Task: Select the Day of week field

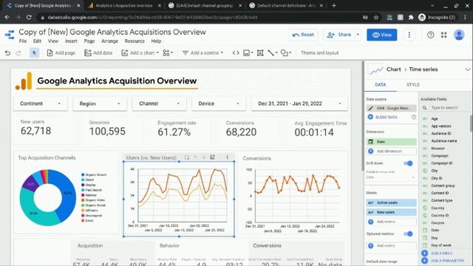Action: [x=441, y=245]
